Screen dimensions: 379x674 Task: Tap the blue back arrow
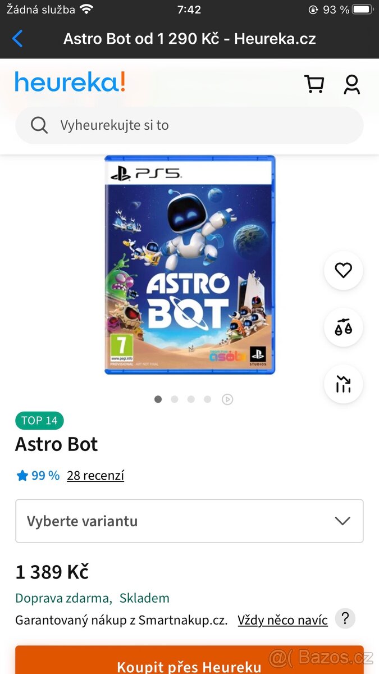[x=17, y=39]
